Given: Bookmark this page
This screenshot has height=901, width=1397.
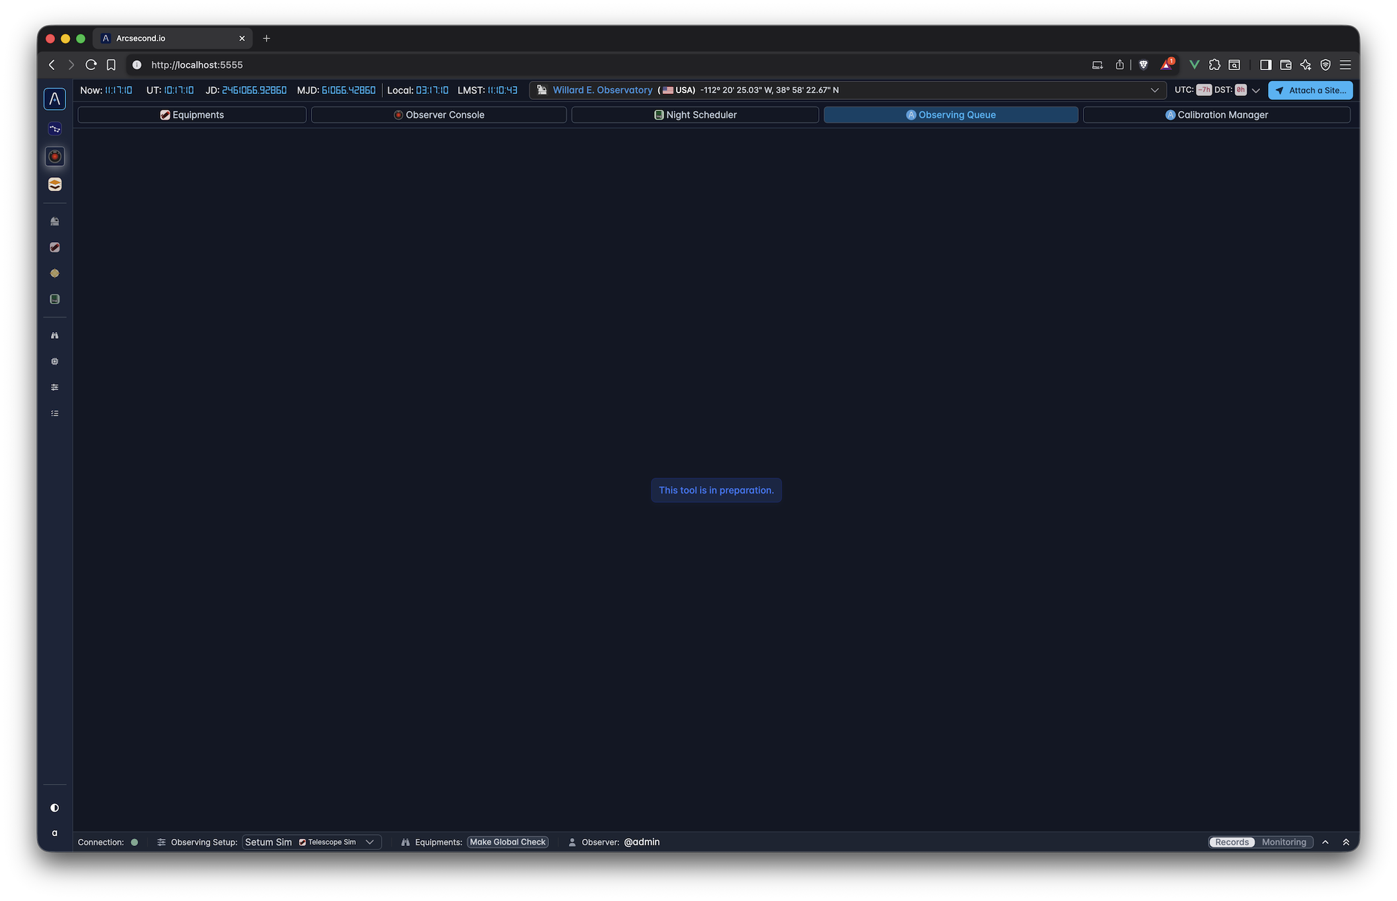Looking at the screenshot, I should (x=111, y=65).
